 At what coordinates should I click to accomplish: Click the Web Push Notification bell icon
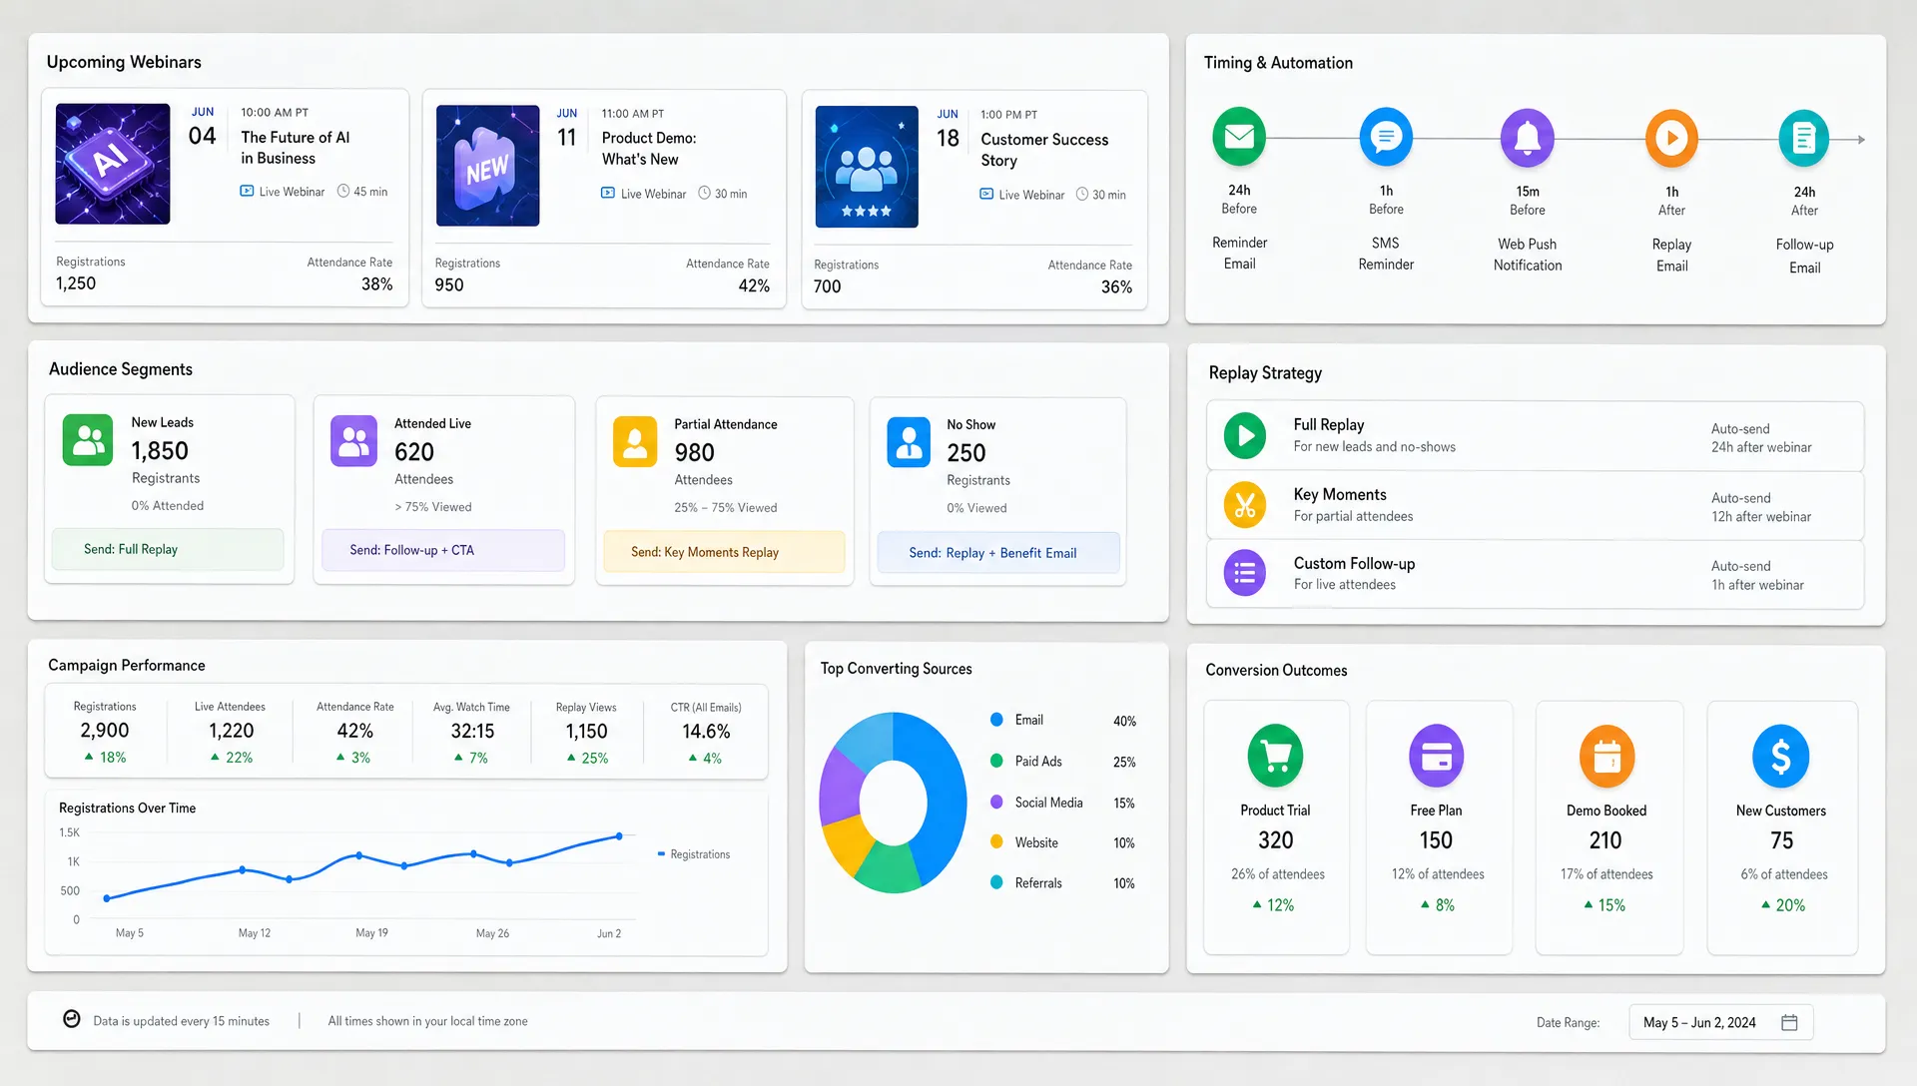click(1528, 138)
